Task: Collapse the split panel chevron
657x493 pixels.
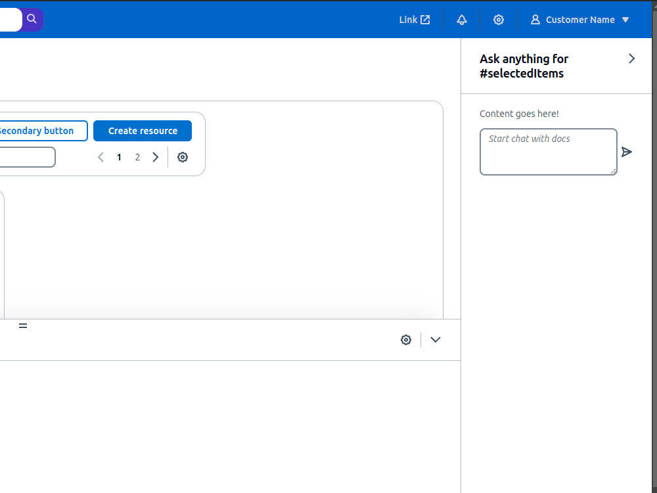Action: (436, 340)
